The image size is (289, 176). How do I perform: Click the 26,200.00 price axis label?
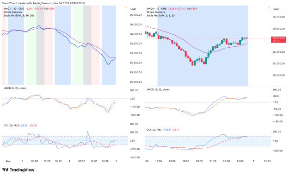135,25
